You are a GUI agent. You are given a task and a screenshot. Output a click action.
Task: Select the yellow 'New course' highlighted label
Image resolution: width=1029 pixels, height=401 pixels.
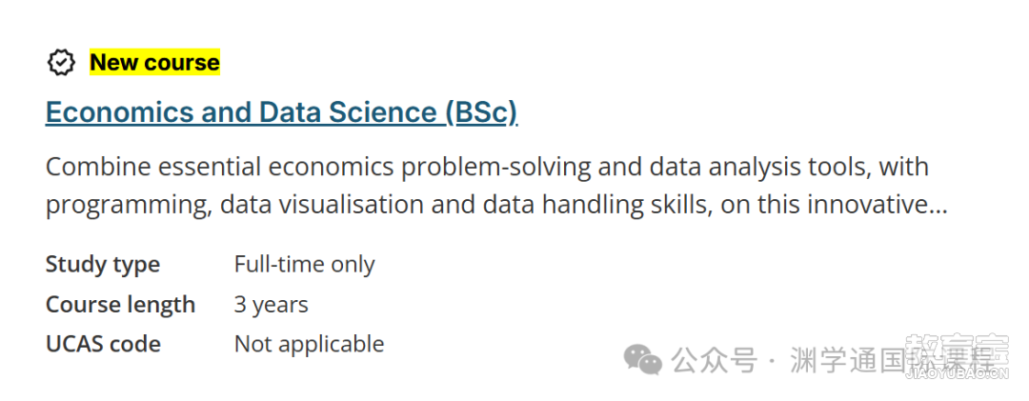click(155, 62)
